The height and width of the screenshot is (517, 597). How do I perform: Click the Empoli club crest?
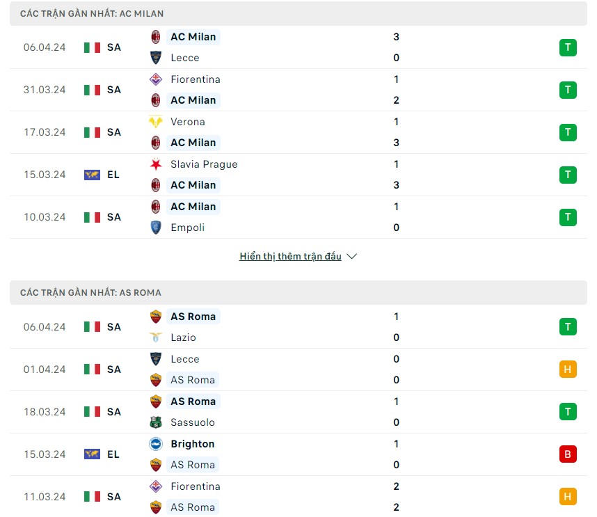click(x=157, y=228)
